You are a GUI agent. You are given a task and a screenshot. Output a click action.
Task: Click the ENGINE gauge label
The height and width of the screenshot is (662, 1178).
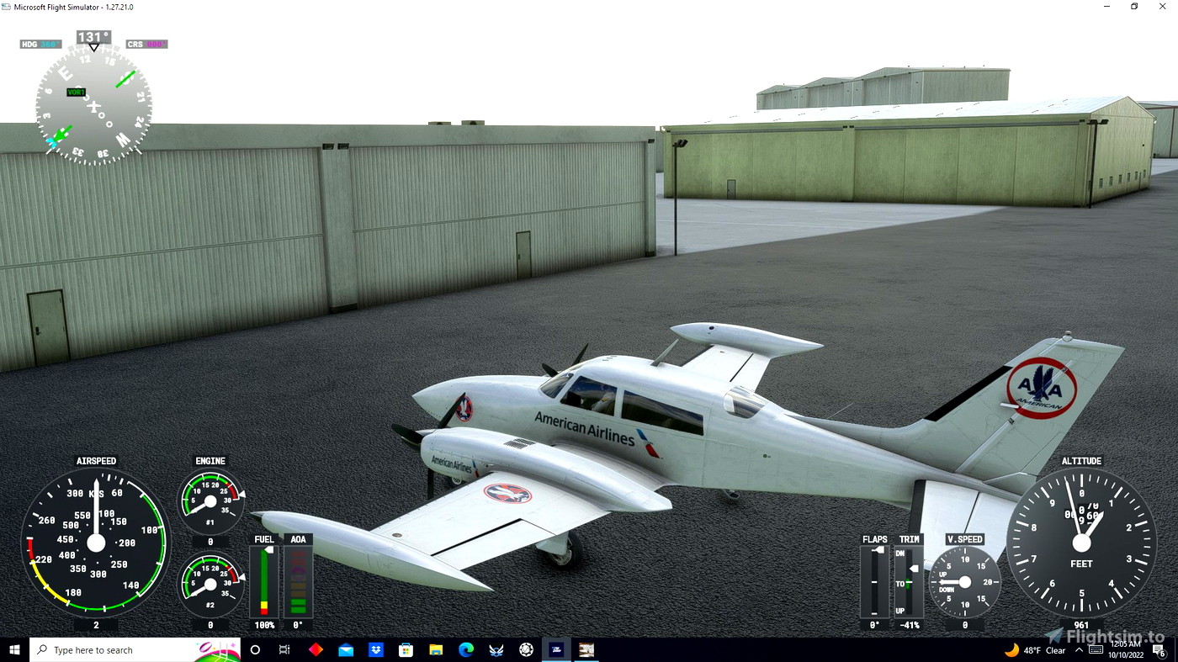210,461
